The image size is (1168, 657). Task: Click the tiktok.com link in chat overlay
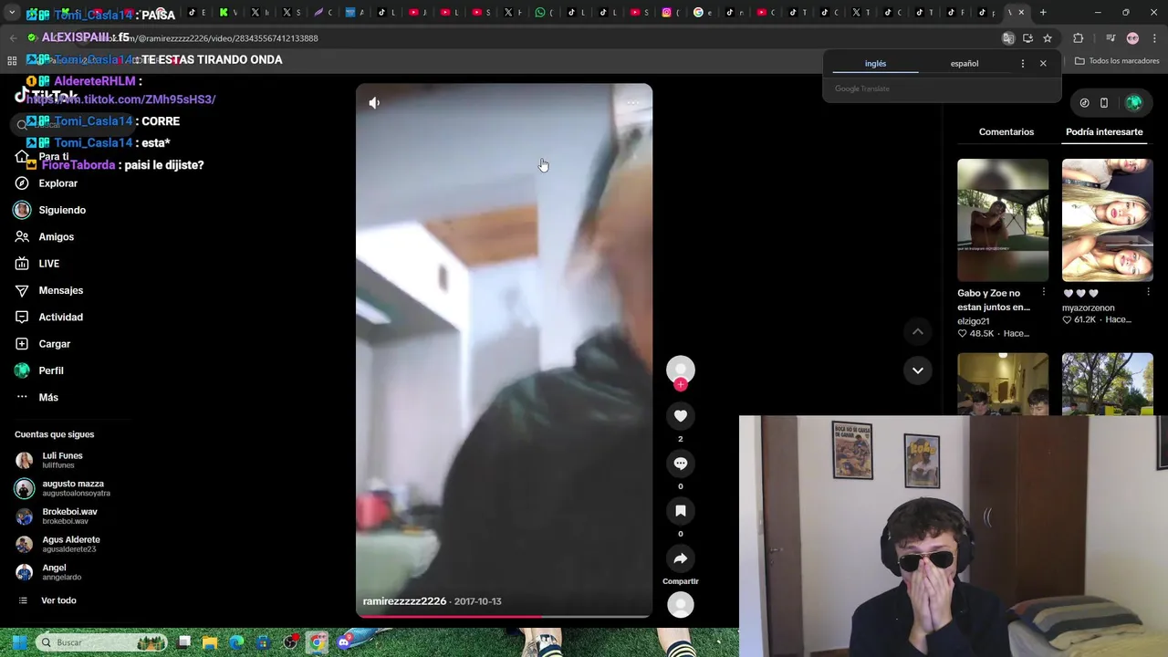click(x=121, y=99)
